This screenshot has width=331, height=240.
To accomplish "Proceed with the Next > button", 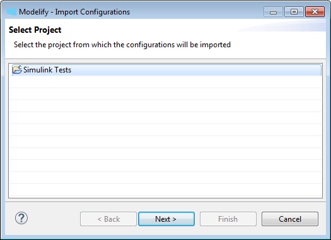I will [x=166, y=219].
